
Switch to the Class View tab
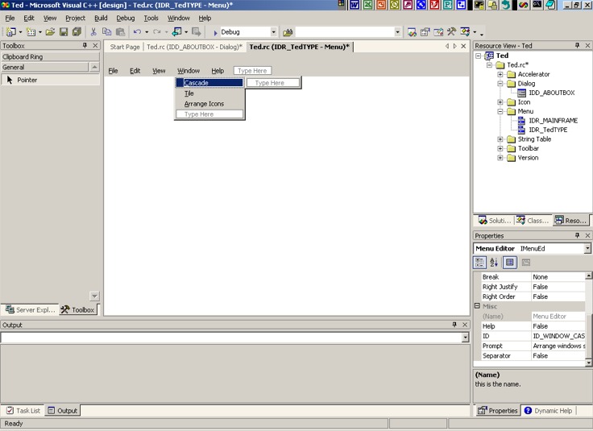pyautogui.click(x=533, y=221)
